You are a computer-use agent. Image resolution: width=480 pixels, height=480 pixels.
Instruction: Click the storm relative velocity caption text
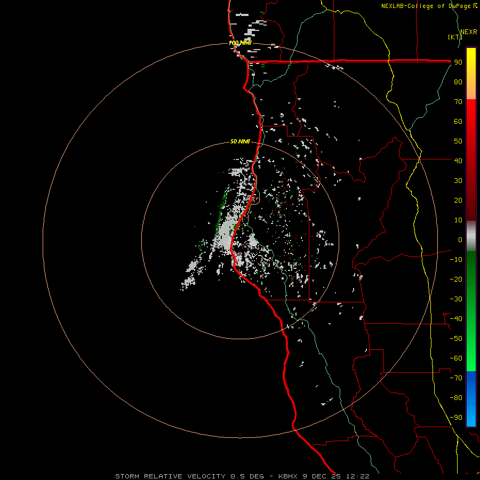(x=242, y=476)
